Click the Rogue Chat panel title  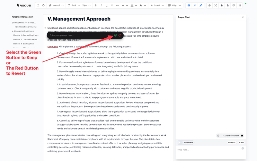coord(184,17)
